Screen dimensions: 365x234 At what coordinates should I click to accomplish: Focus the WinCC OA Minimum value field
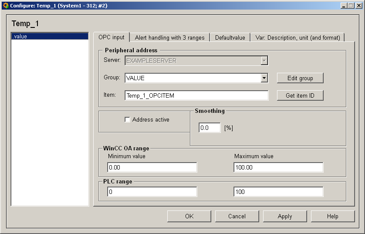(152, 167)
